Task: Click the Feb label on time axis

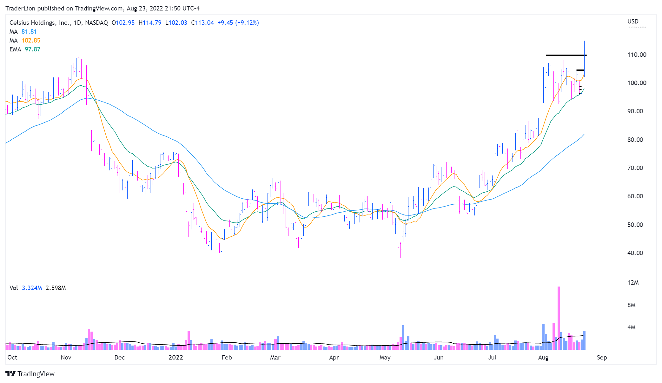Action: (x=227, y=357)
